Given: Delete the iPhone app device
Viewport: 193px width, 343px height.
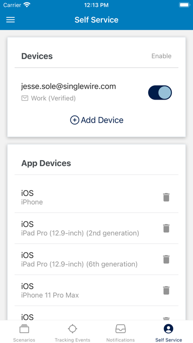Looking at the screenshot, I should tap(166, 197).
